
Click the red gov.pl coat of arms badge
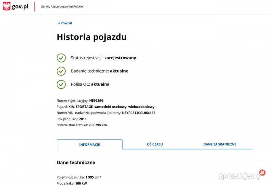pos(6,6)
